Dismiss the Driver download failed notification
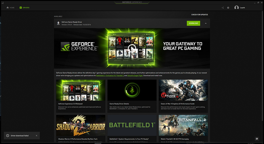Viewport: 264px width, 144px height. 37,136
